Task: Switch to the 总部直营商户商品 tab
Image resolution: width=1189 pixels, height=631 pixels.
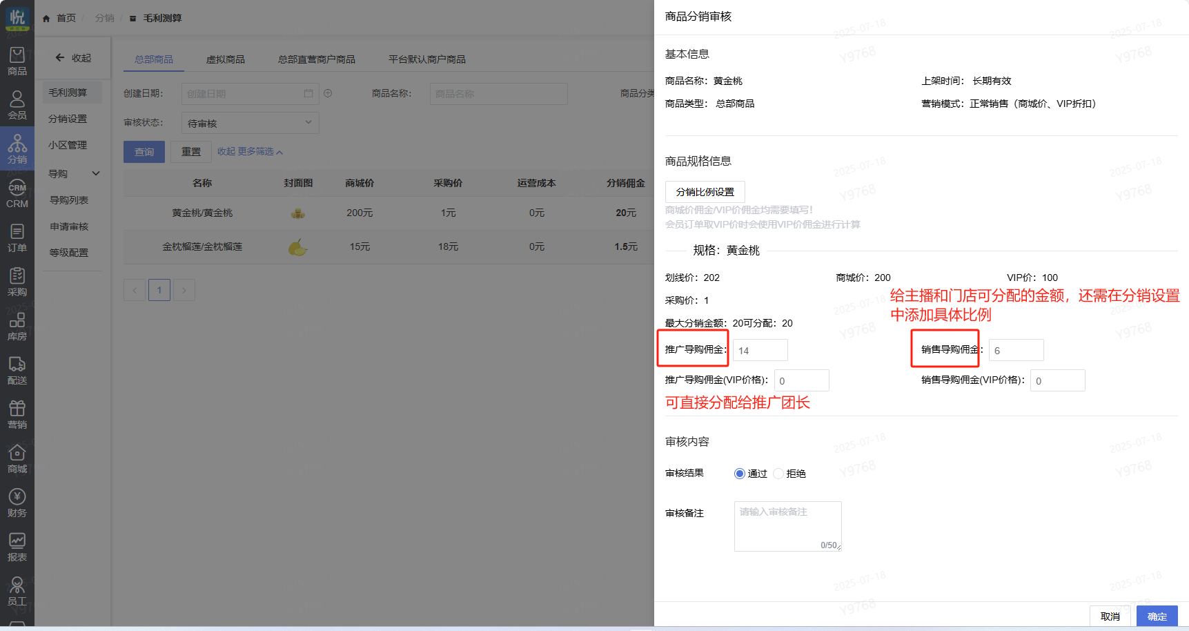Action: coord(316,59)
